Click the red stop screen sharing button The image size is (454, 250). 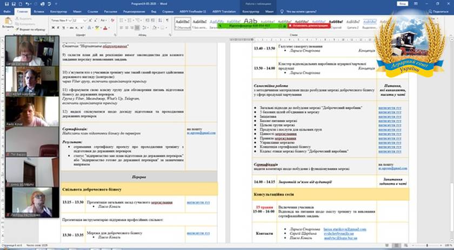tap(309, 26)
